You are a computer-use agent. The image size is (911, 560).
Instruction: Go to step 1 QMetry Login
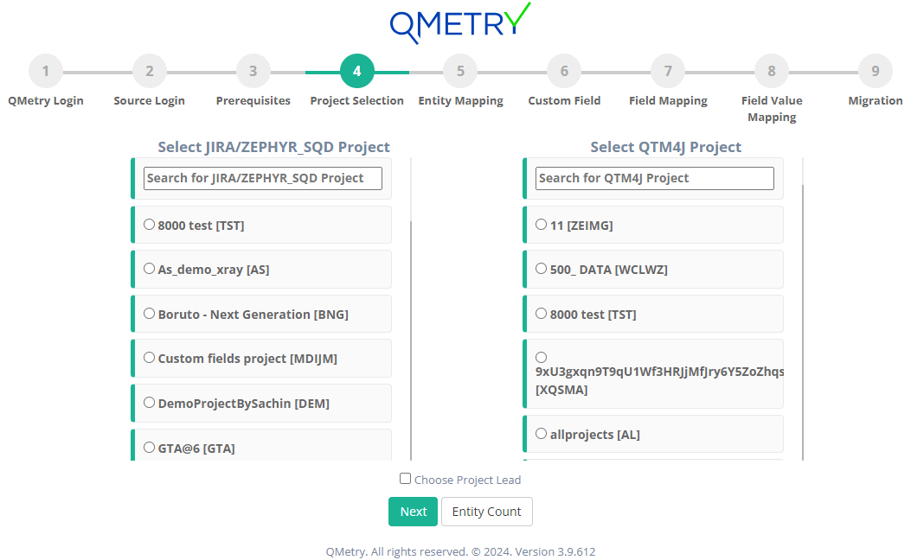click(45, 72)
